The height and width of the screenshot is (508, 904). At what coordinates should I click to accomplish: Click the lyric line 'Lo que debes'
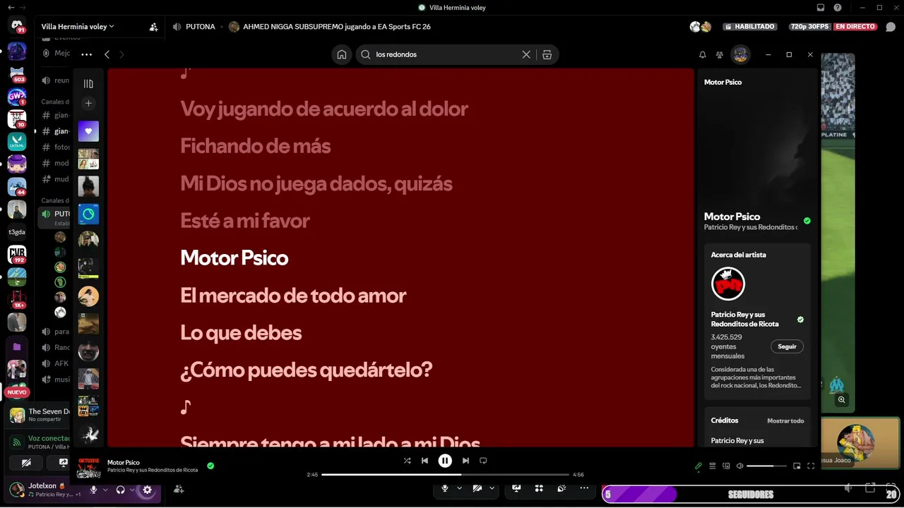(241, 332)
